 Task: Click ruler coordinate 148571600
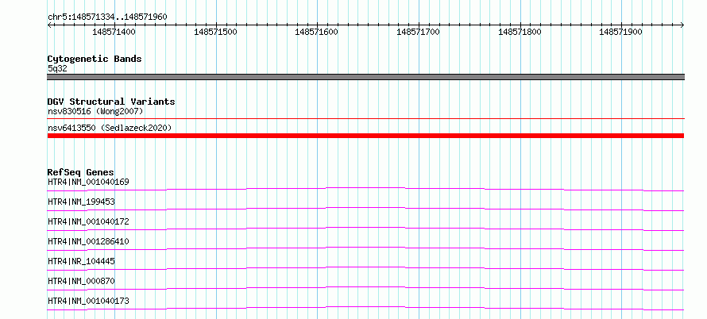(316, 32)
